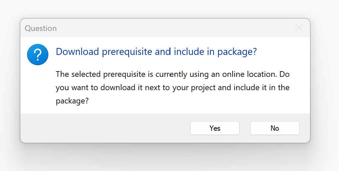The height and width of the screenshot is (171, 339).
Task: Click empty title bar area beside "Question"
Action: pos(173,28)
